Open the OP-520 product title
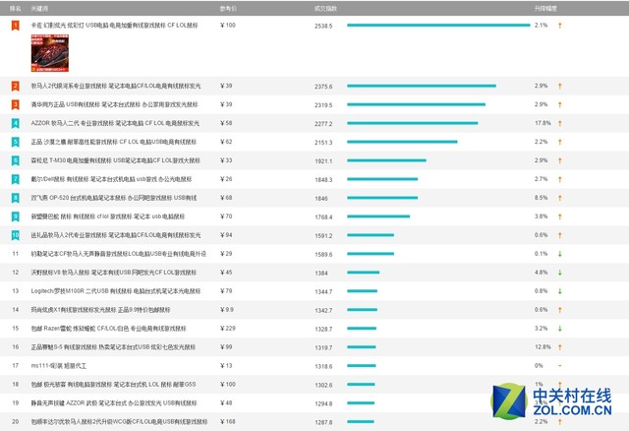The image size is (629, 431). point(114,198)
